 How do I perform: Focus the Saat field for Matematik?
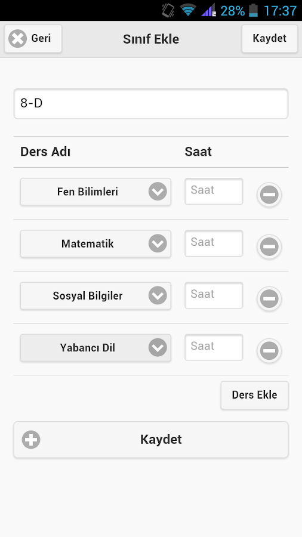[x=214, y=243]
